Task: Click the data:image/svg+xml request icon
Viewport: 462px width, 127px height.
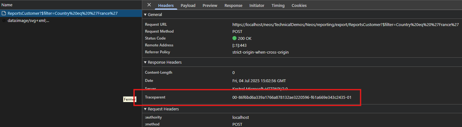Action: [4, 21]
